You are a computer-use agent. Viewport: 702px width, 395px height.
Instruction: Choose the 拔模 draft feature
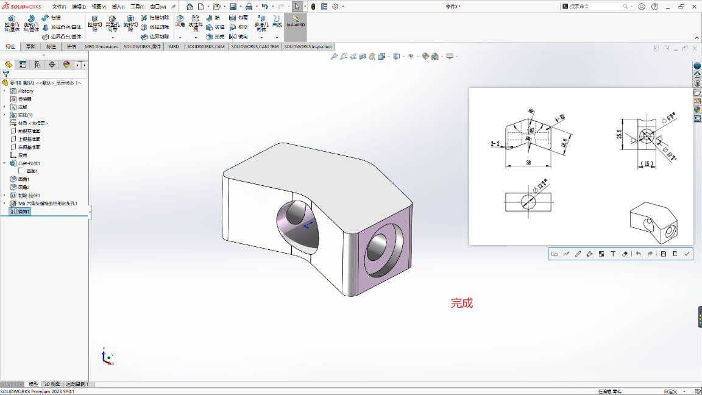[x=215, y=27]
